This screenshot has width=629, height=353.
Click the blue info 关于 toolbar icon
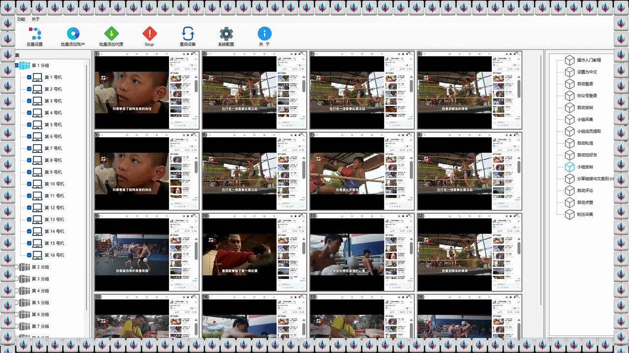pyautogui.click(x=264, y=33)
